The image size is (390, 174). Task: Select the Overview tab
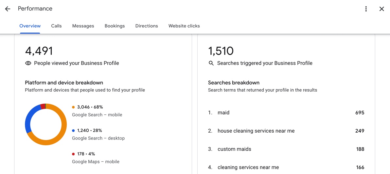tap(30, 26)
